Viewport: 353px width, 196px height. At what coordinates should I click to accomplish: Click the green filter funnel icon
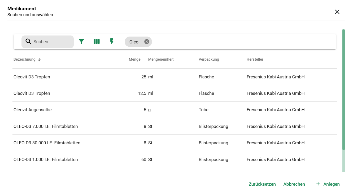coord(81,42)
